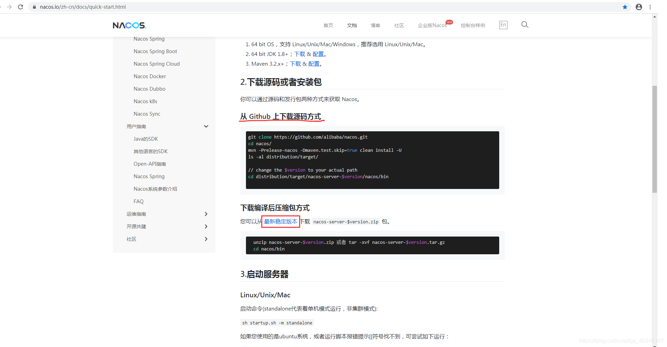Click the 从 Github 上下载源码方式 heading
The height and width of the screenshot is (347, 667).
pos(281,117)
